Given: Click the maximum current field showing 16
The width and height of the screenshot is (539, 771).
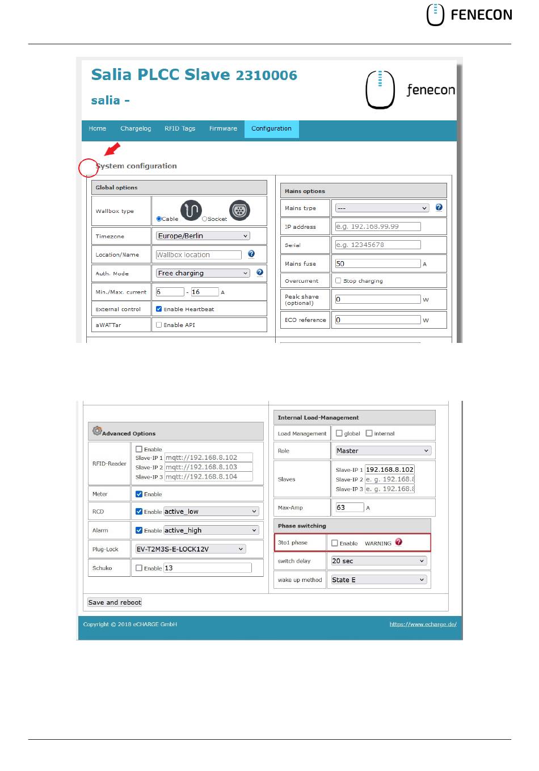Looking at the screenshot, I should [x=205, y=292].
